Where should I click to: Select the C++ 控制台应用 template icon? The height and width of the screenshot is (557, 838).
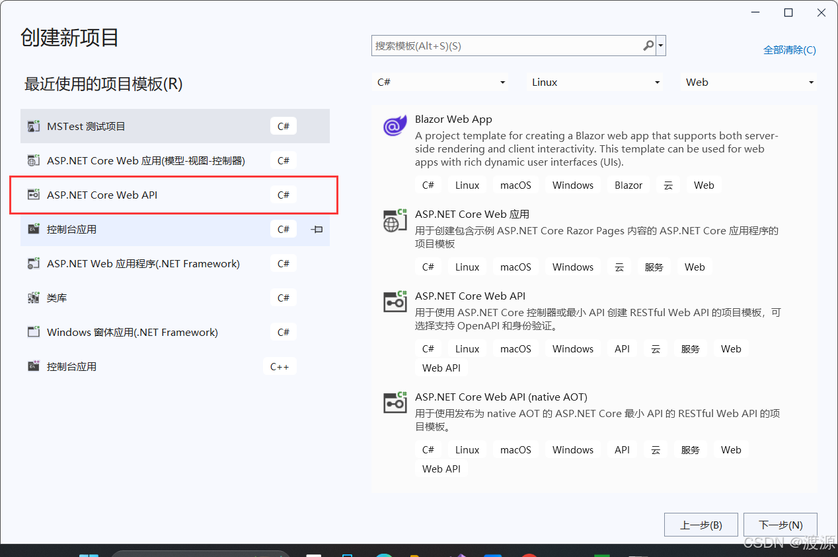pos(34,366)
